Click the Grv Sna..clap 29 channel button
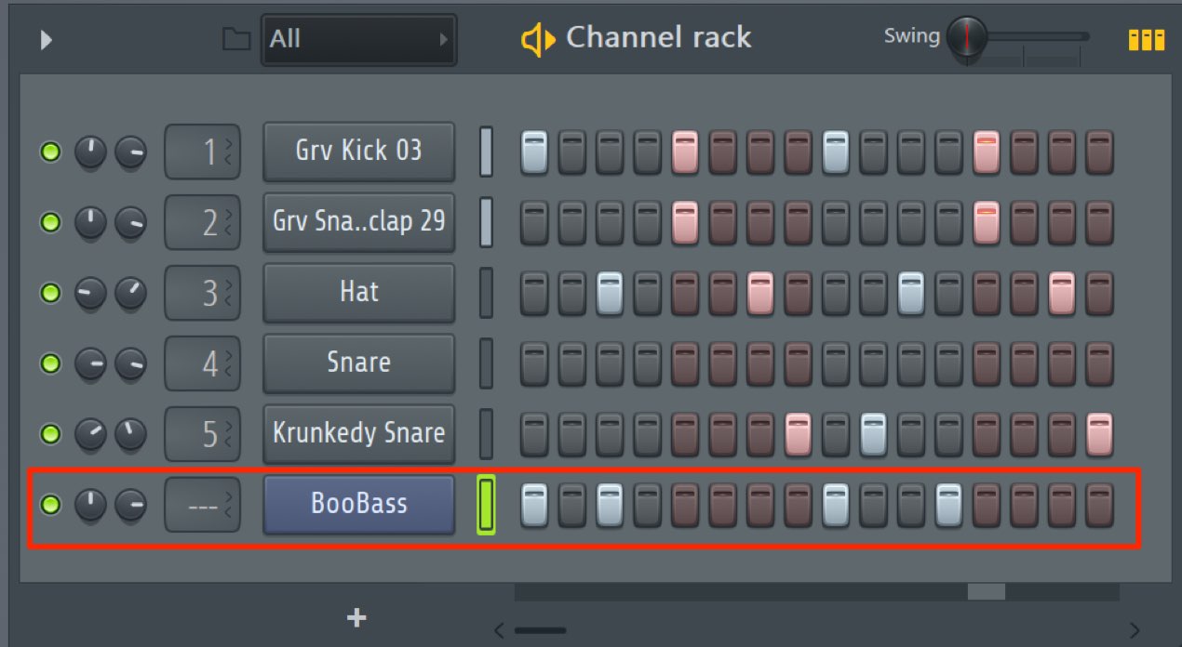Screen dimensions: 1182x647 click(x=359, y=221)
